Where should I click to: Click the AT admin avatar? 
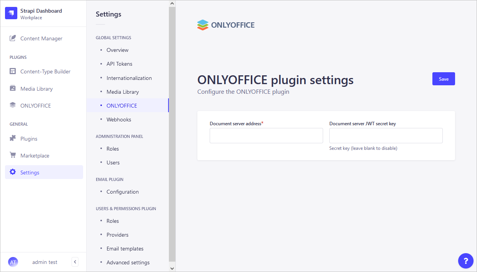13,262
